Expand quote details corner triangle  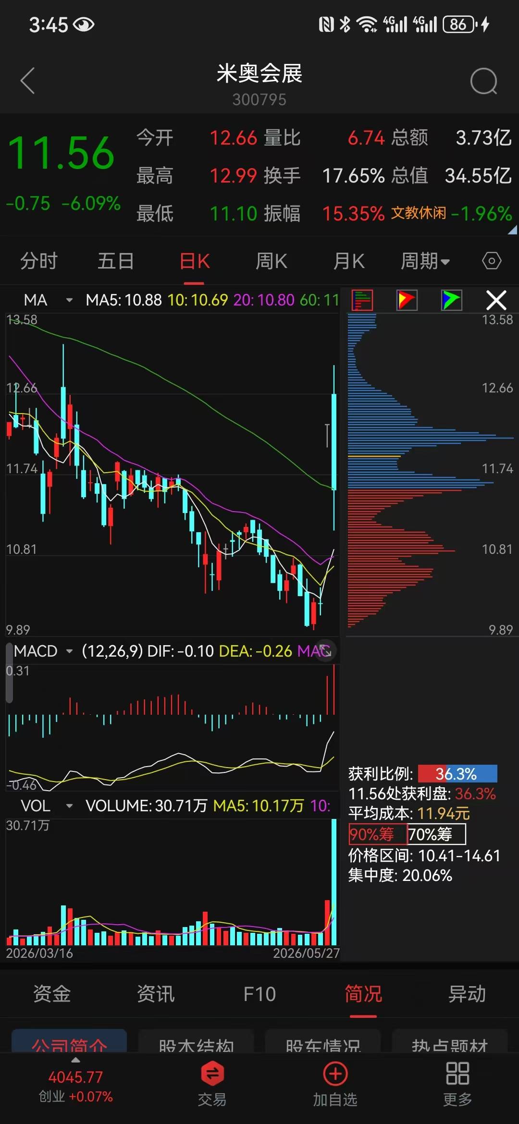click(x=512, y=230)
